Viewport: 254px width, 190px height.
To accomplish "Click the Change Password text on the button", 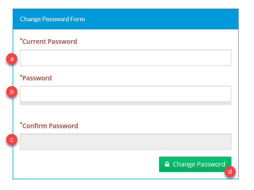I will coord(199,164).
